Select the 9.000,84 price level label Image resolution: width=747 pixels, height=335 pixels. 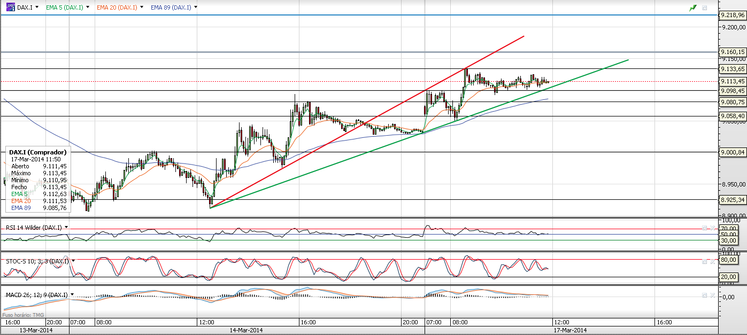click(733, 152)
